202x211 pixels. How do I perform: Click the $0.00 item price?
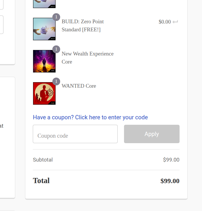point(165,22)
